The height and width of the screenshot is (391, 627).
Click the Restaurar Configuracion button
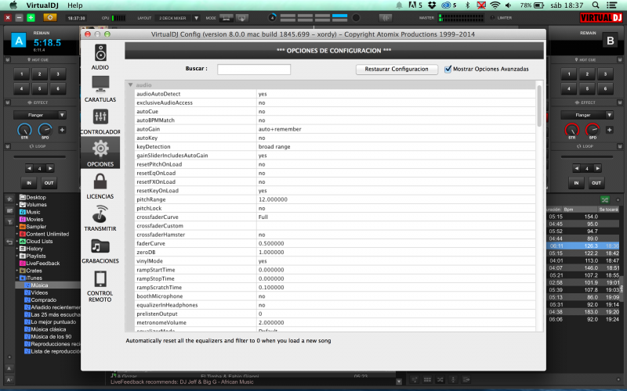point(397,69)
